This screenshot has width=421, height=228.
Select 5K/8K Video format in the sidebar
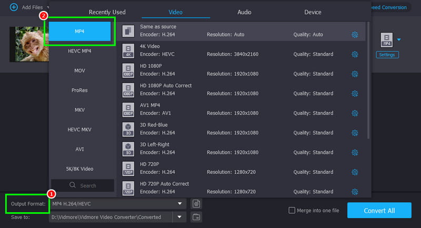[x=80, y=169]
